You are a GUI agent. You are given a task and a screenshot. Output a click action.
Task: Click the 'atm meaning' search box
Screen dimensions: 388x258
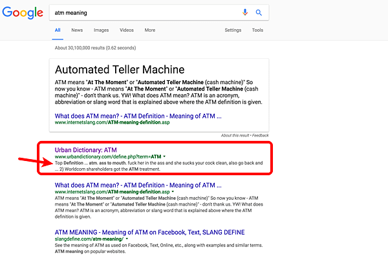pos(146,13)
